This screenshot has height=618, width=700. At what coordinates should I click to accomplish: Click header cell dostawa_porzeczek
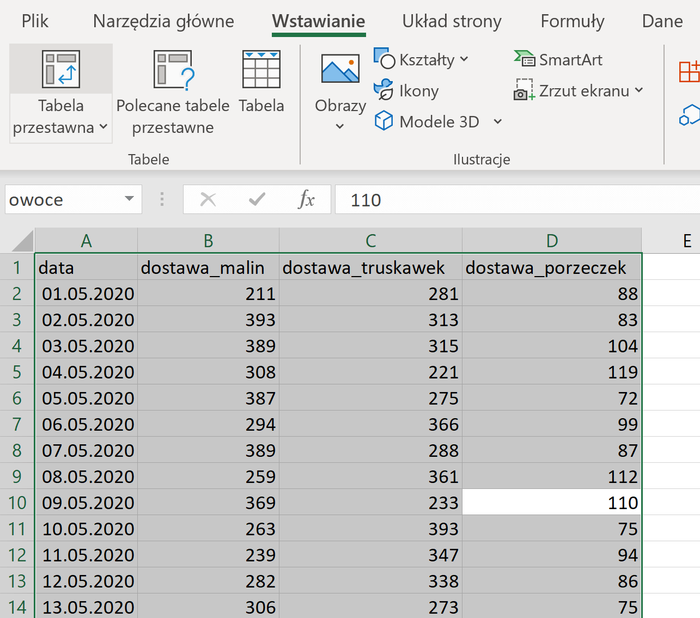(552, 267)
